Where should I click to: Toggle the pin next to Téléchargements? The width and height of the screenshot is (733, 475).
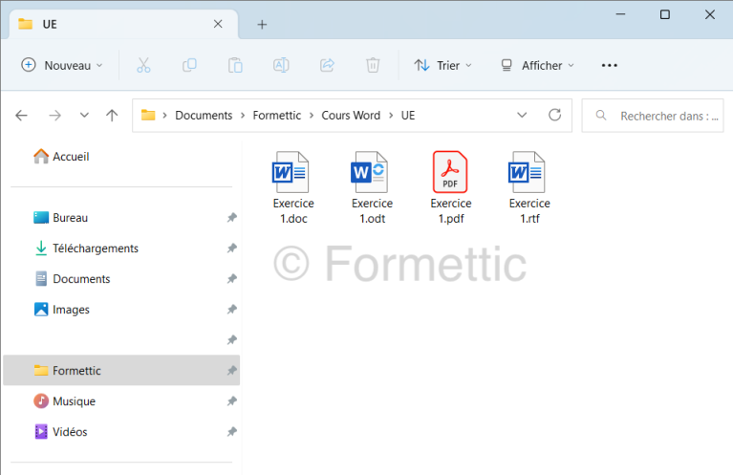pos(231,248)
